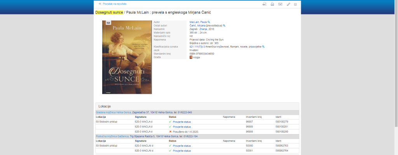Click location cell 59 Slobodni pristup

106,146
